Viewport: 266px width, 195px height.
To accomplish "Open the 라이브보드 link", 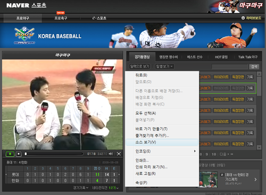I will tap(254, 18).
